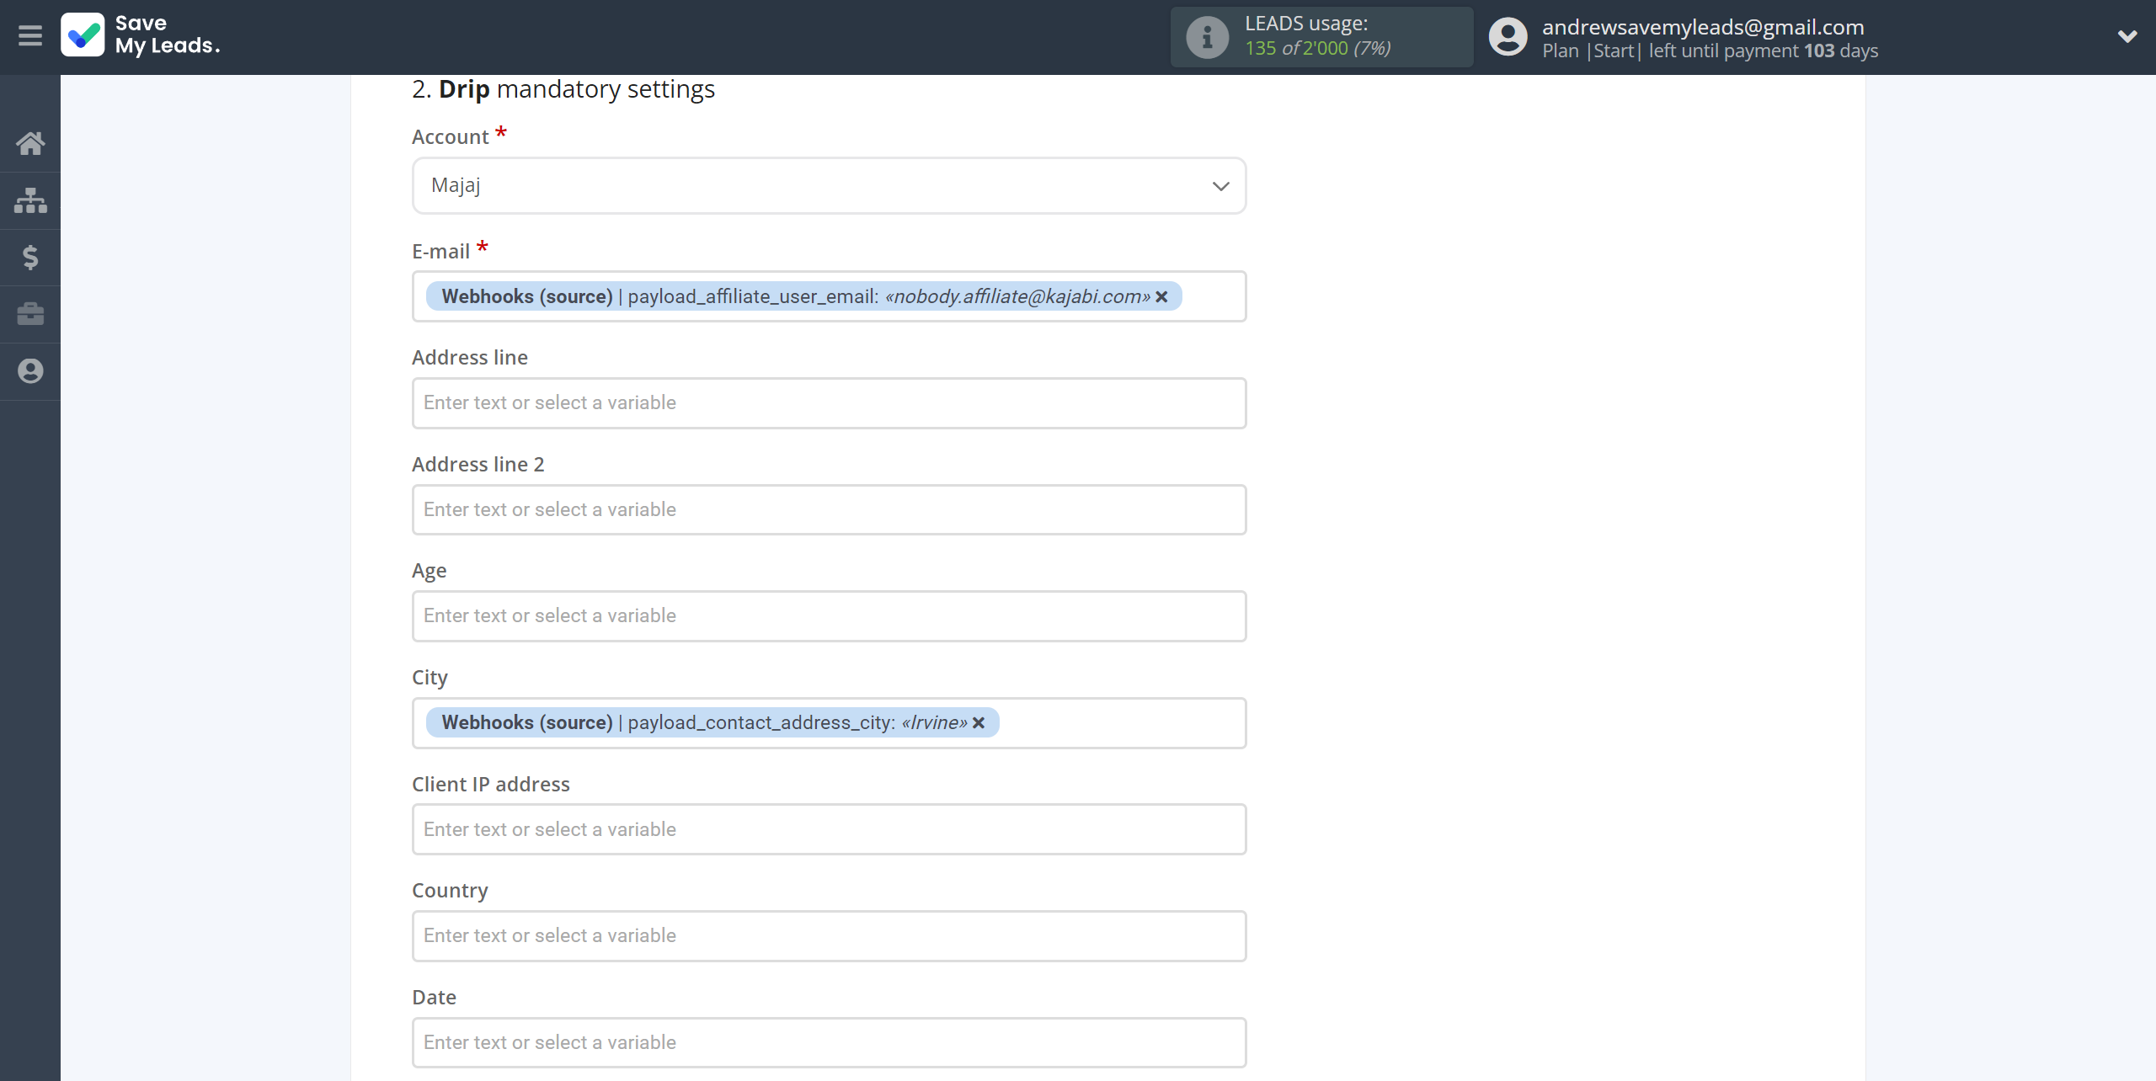Open the Account dropdown showing Majaj
This screenshot has width=2156, height=1081.
pyautogui.click(x=829, y=185)
